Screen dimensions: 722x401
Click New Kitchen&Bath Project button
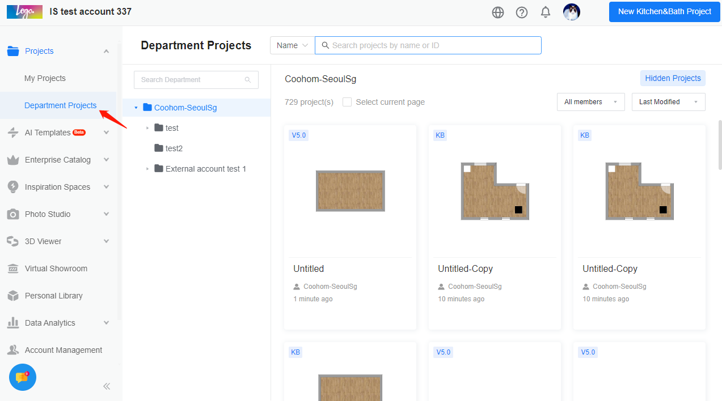pyautogui.click(x=664, y=12)
